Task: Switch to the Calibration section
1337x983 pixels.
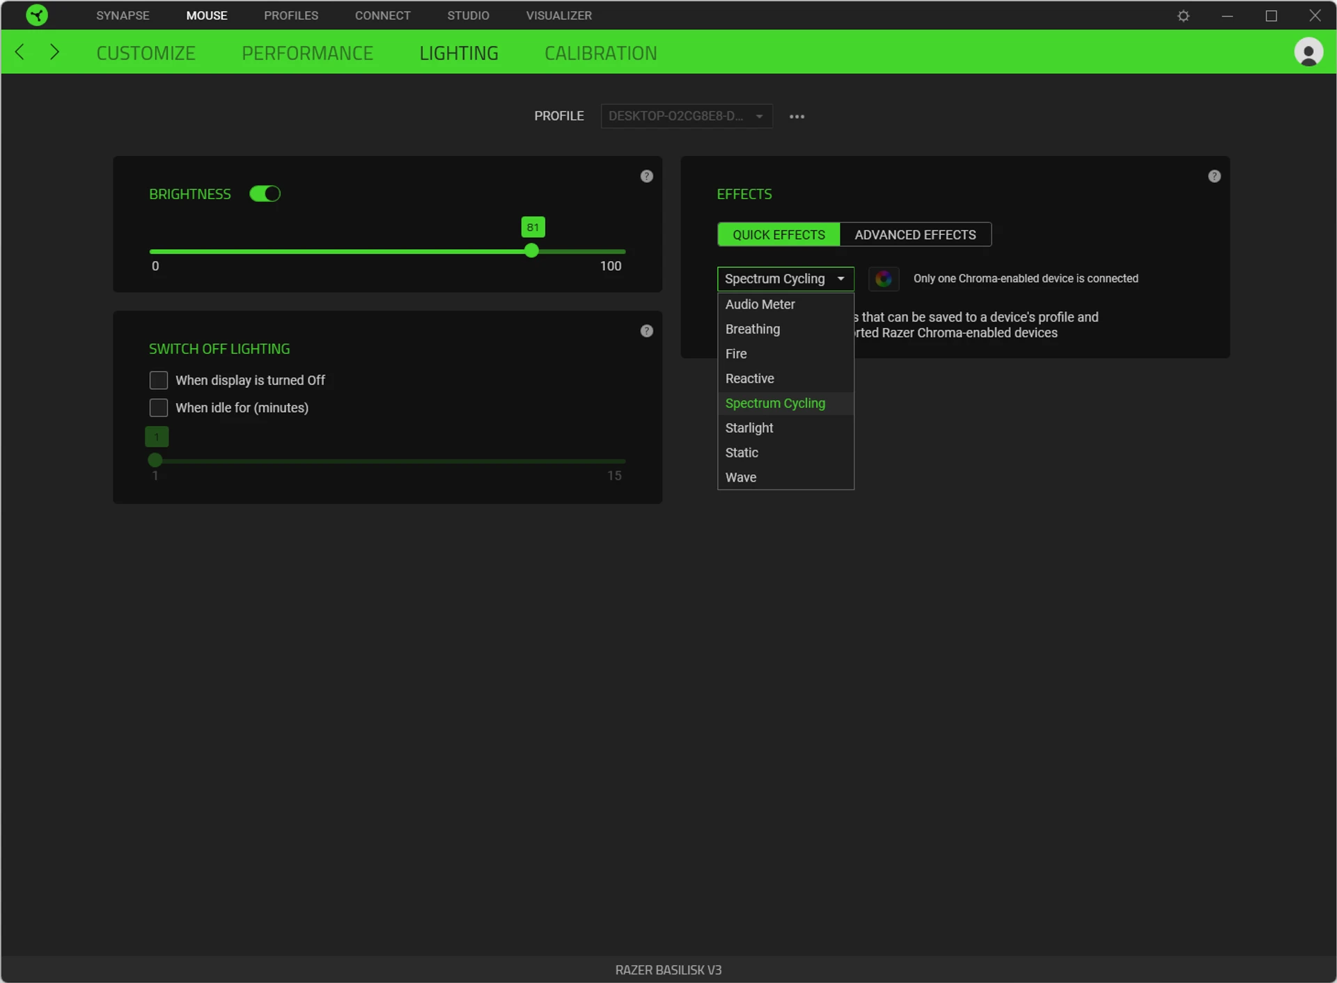Action: click(600, 53)
